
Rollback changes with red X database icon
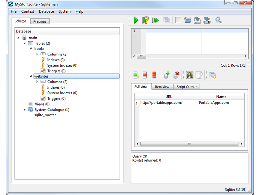pos(176,75)
